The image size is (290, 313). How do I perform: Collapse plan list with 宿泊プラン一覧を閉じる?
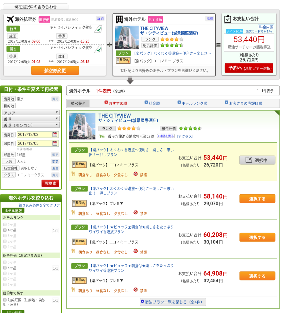coord(173,302)
